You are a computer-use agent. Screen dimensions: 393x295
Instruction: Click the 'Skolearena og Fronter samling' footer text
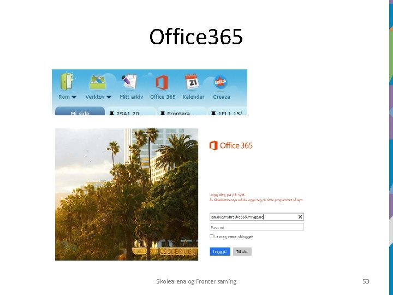(x=196, y=281)
